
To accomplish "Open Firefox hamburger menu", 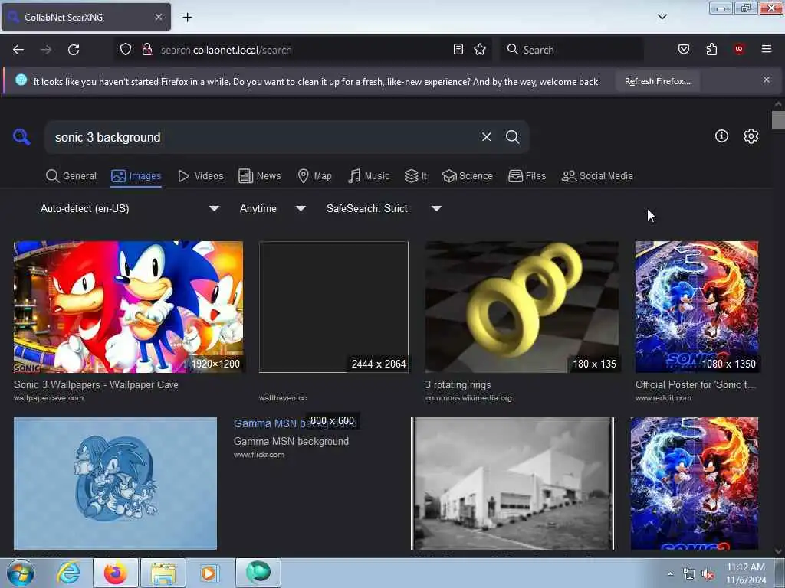I will [x=767, y=49].
